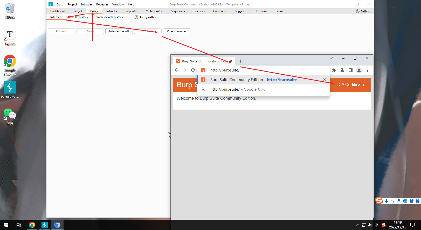The height and width of the screenshot is (230, 421).
Task: Remove the burpsuite suggestion from the dropdown
Action: point(325,80)
